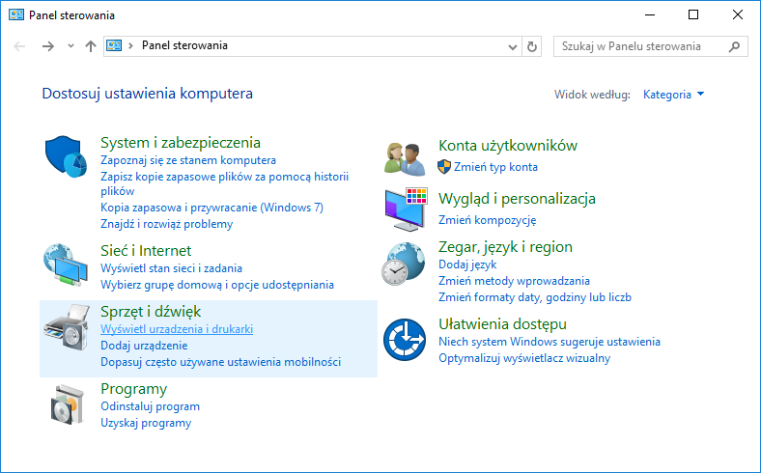The height and width of the screenshot is (473, 761).
Task: Click the Zegar, język i region clock icon
Action: pos(405,264)
